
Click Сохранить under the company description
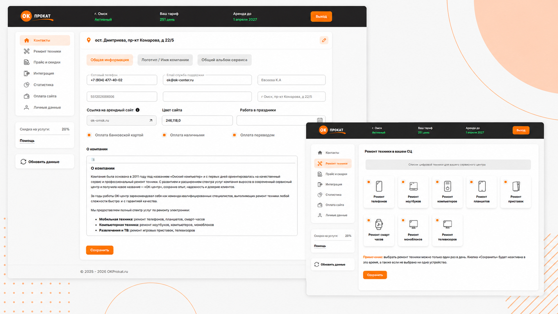[x=100, y=250]
